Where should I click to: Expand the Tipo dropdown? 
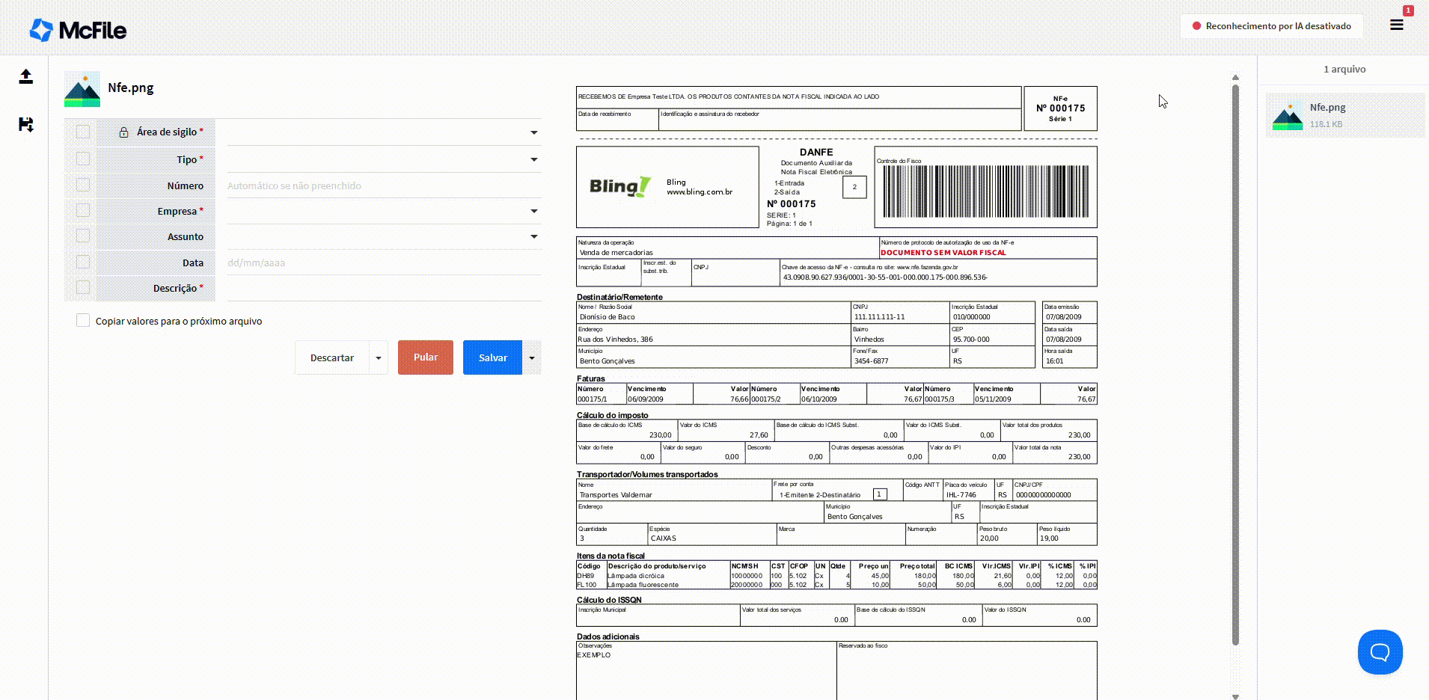(x=533, y=159)
